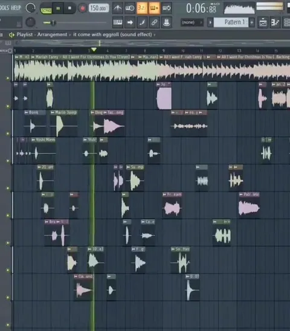The height and width of the screenshot is (331, 290).
Task: Select the it come with eggroll breadcrumb
Action: tap(112, 34)
